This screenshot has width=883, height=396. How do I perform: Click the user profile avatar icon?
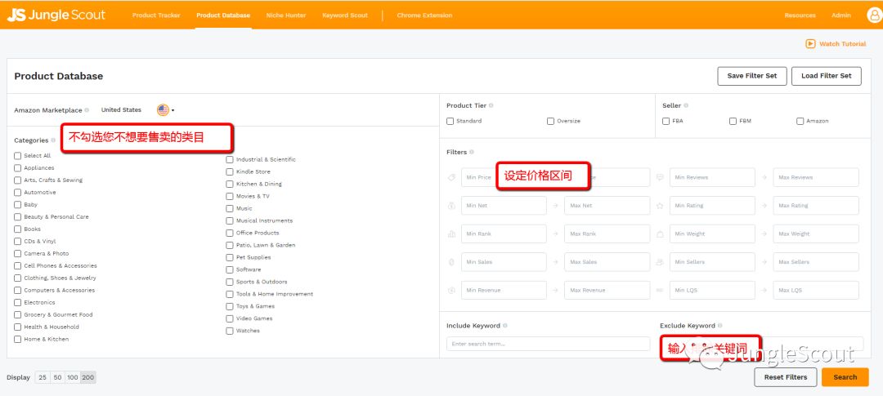[x=873, y=15]
